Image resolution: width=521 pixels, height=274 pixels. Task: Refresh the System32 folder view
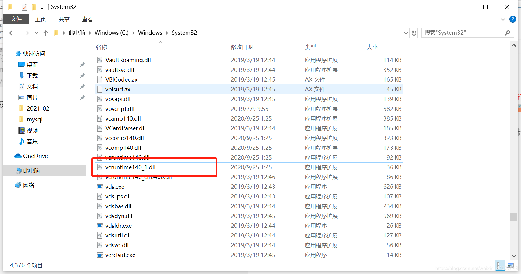414,33
